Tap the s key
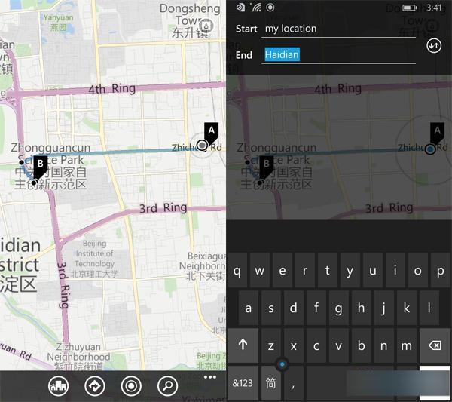Screen dimensions: 452x402 point(271,308)
